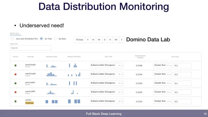The width and height of the screenshot is (208, 117).
Task: Open test type dropdown for petal.width
Action: coord(107,83)
